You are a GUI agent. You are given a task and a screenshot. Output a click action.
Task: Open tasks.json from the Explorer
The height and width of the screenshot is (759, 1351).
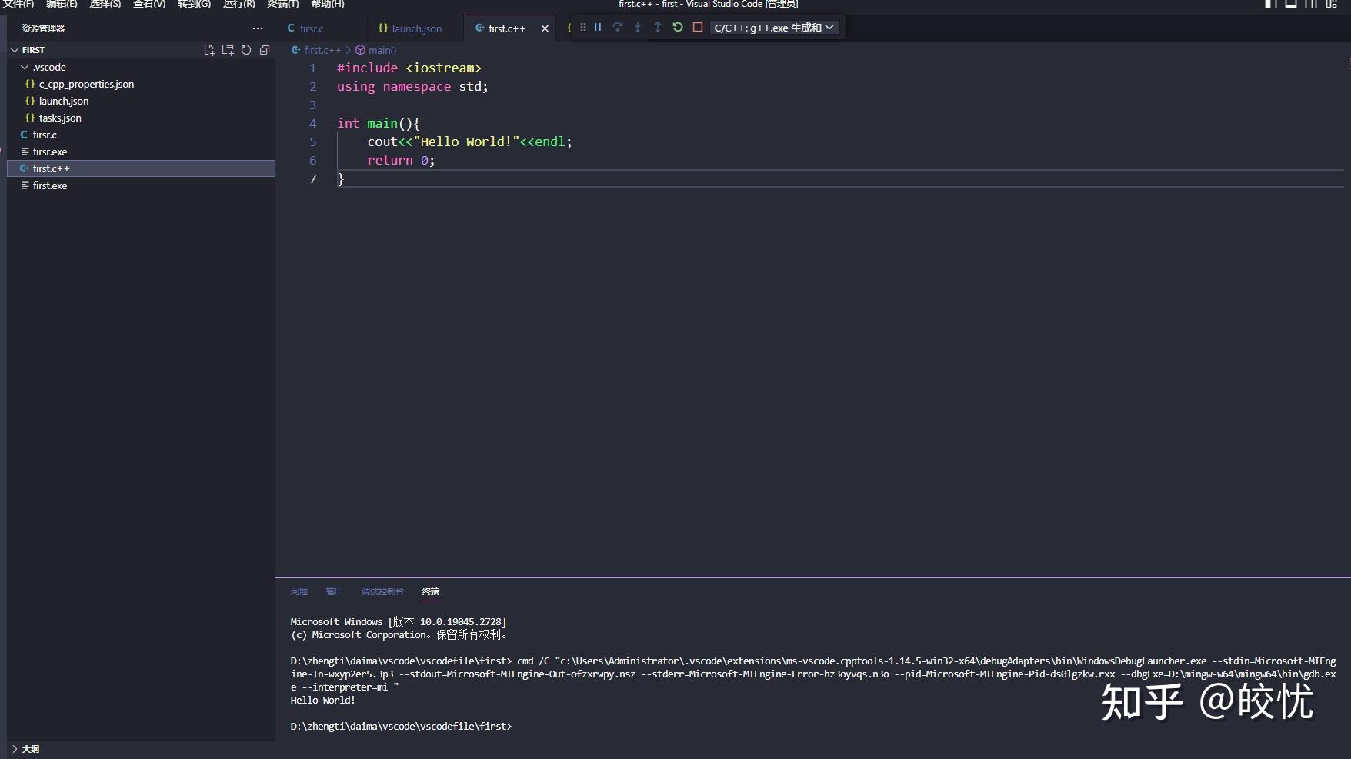pos(59,118)
